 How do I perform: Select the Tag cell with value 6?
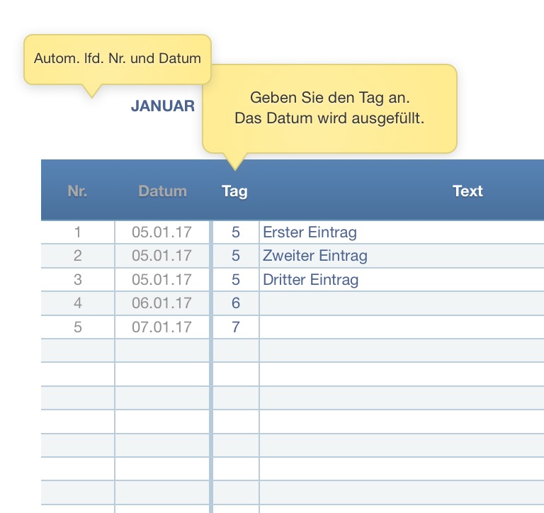[x=236, y=303]
